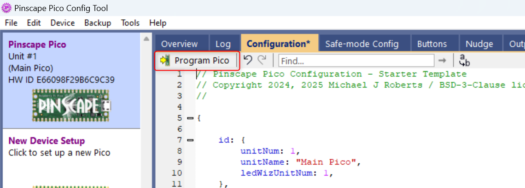This screenshot has height=188, width=525.
Task: Click the text 'Click to set up a new Pico'
Action: pos(59,153)
